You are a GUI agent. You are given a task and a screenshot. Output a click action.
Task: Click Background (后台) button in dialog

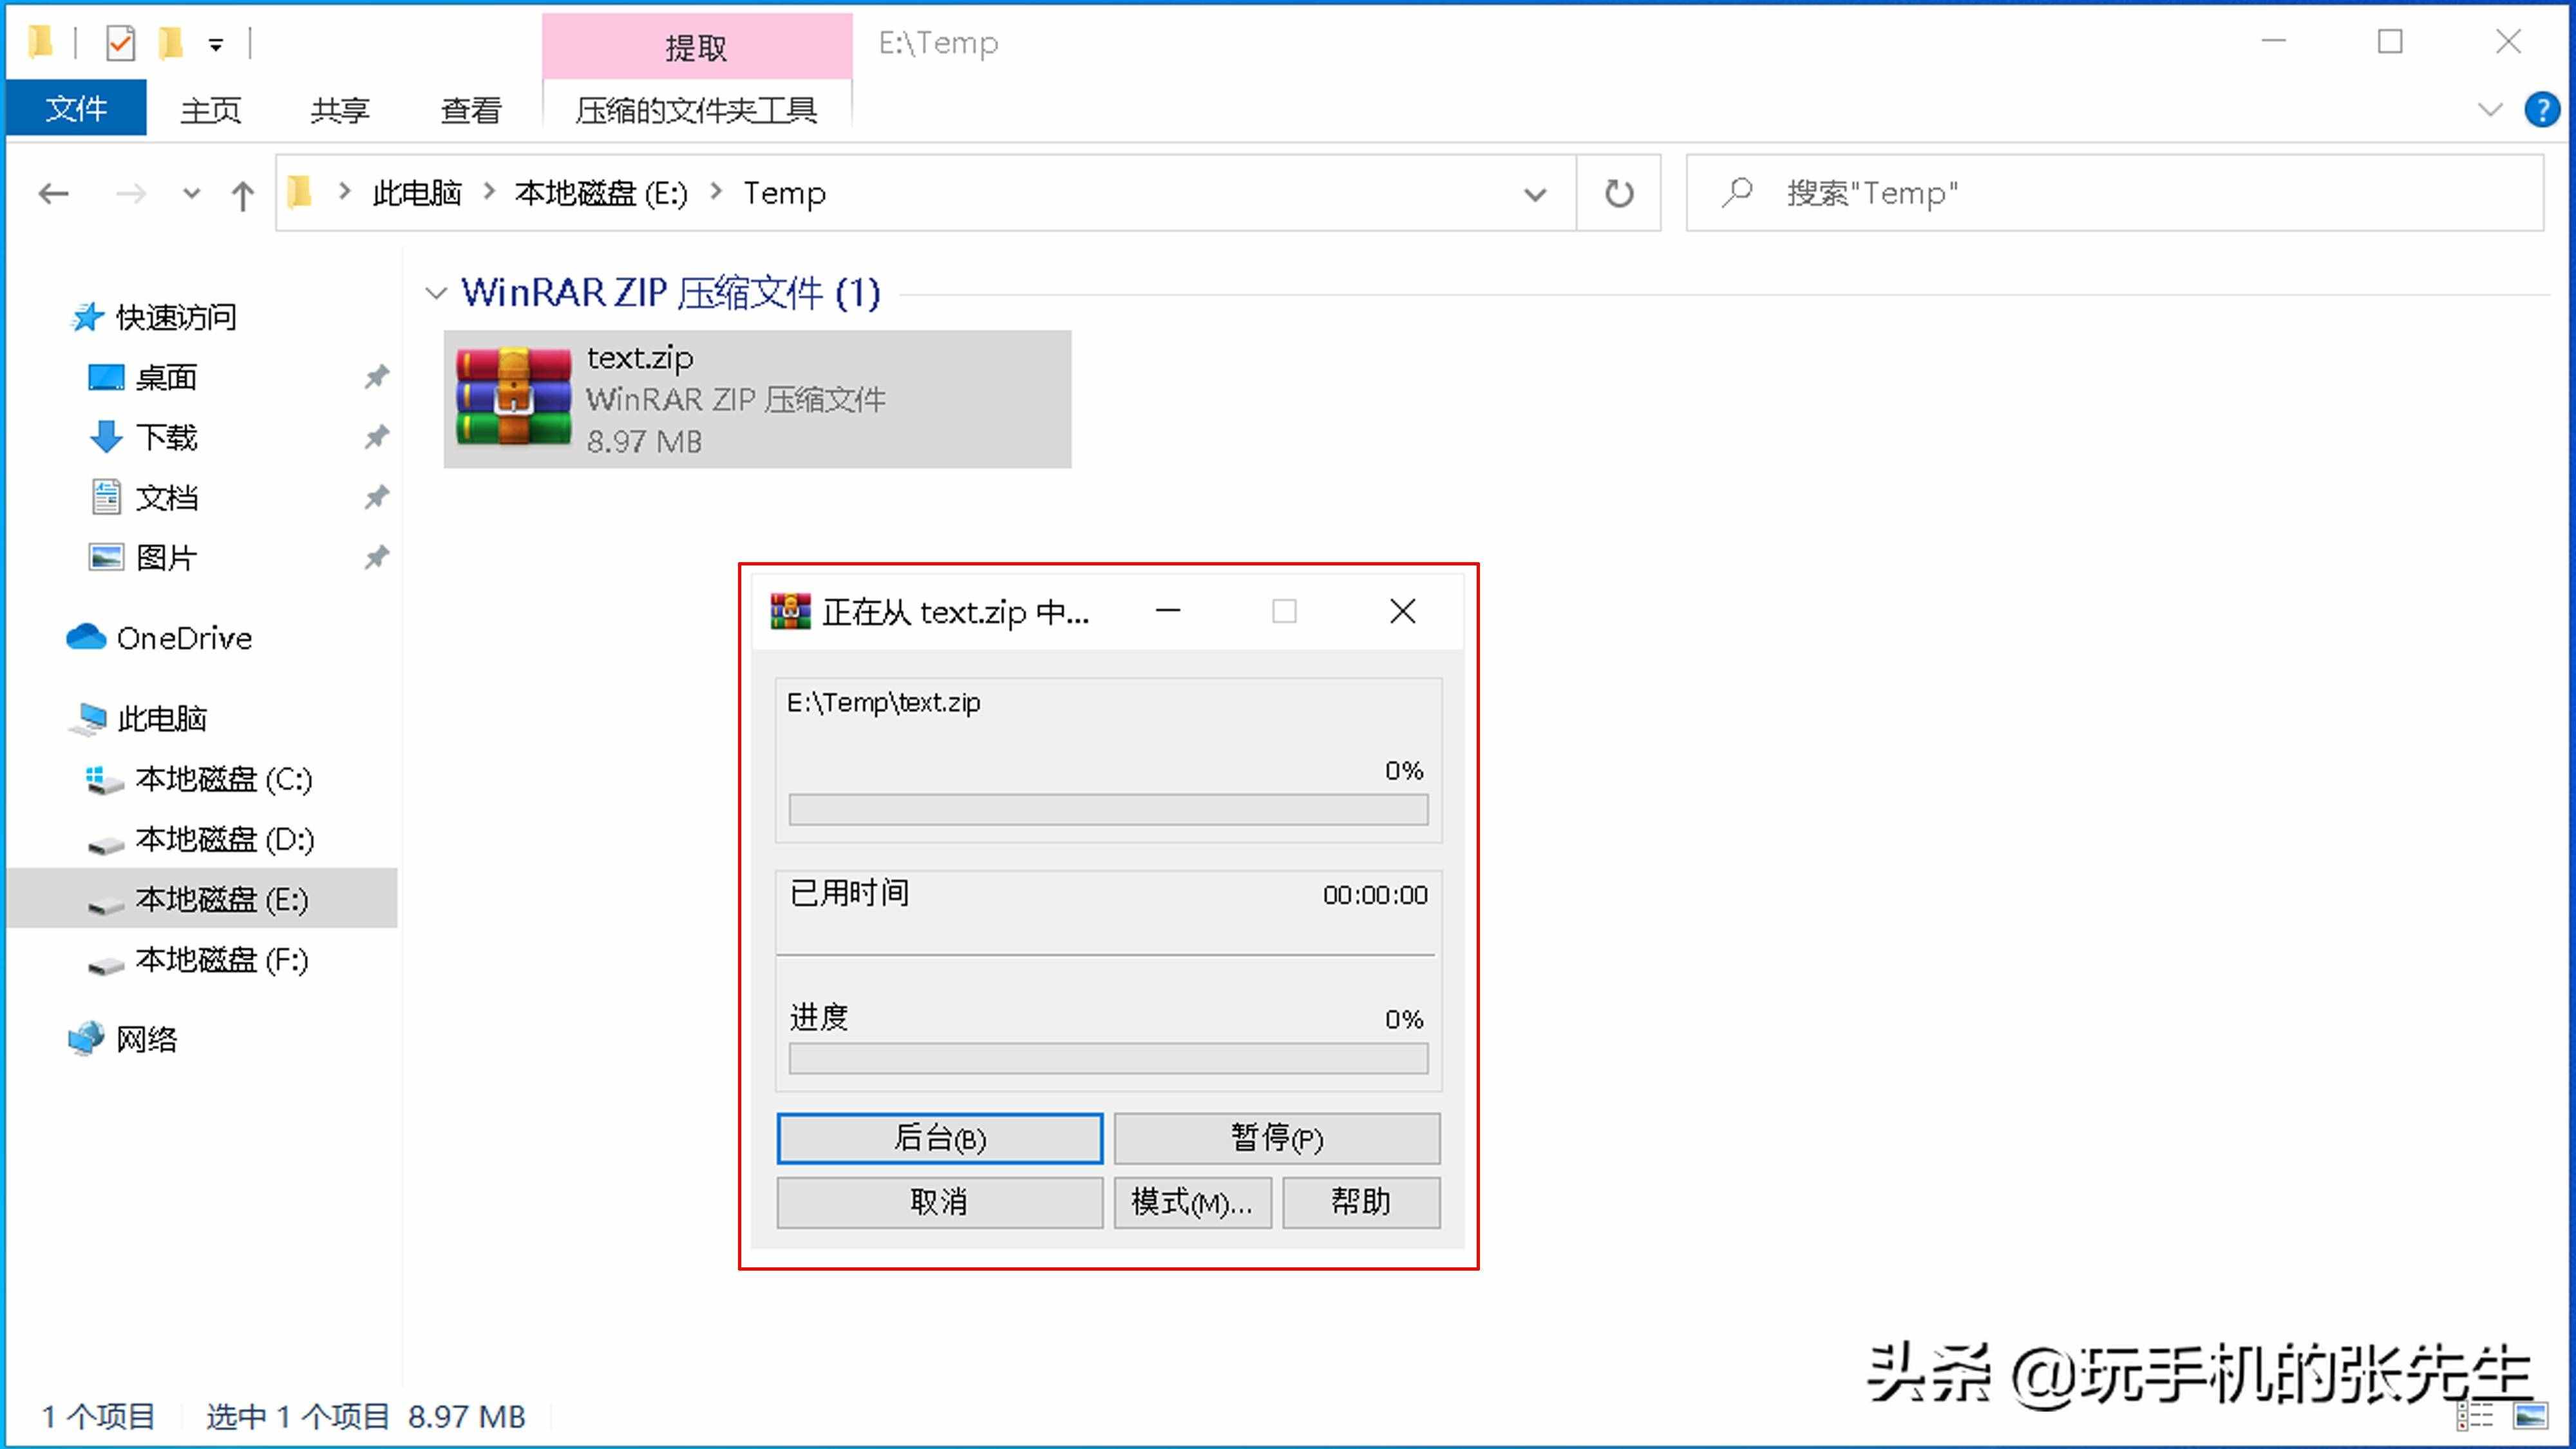pyautogui.click(x=940, y=1138)
